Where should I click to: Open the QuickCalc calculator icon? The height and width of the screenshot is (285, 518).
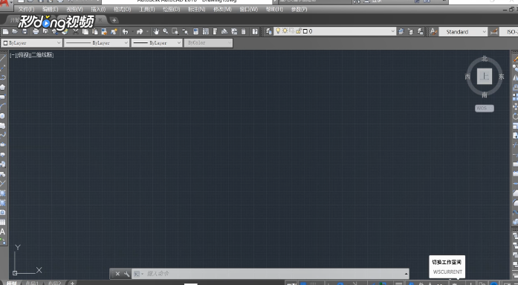point(244,31)
